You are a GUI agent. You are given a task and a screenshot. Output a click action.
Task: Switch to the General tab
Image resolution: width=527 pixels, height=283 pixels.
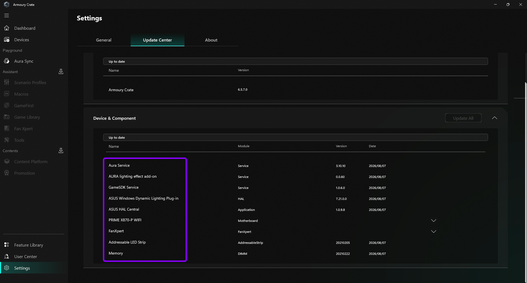tap(104, 40)
